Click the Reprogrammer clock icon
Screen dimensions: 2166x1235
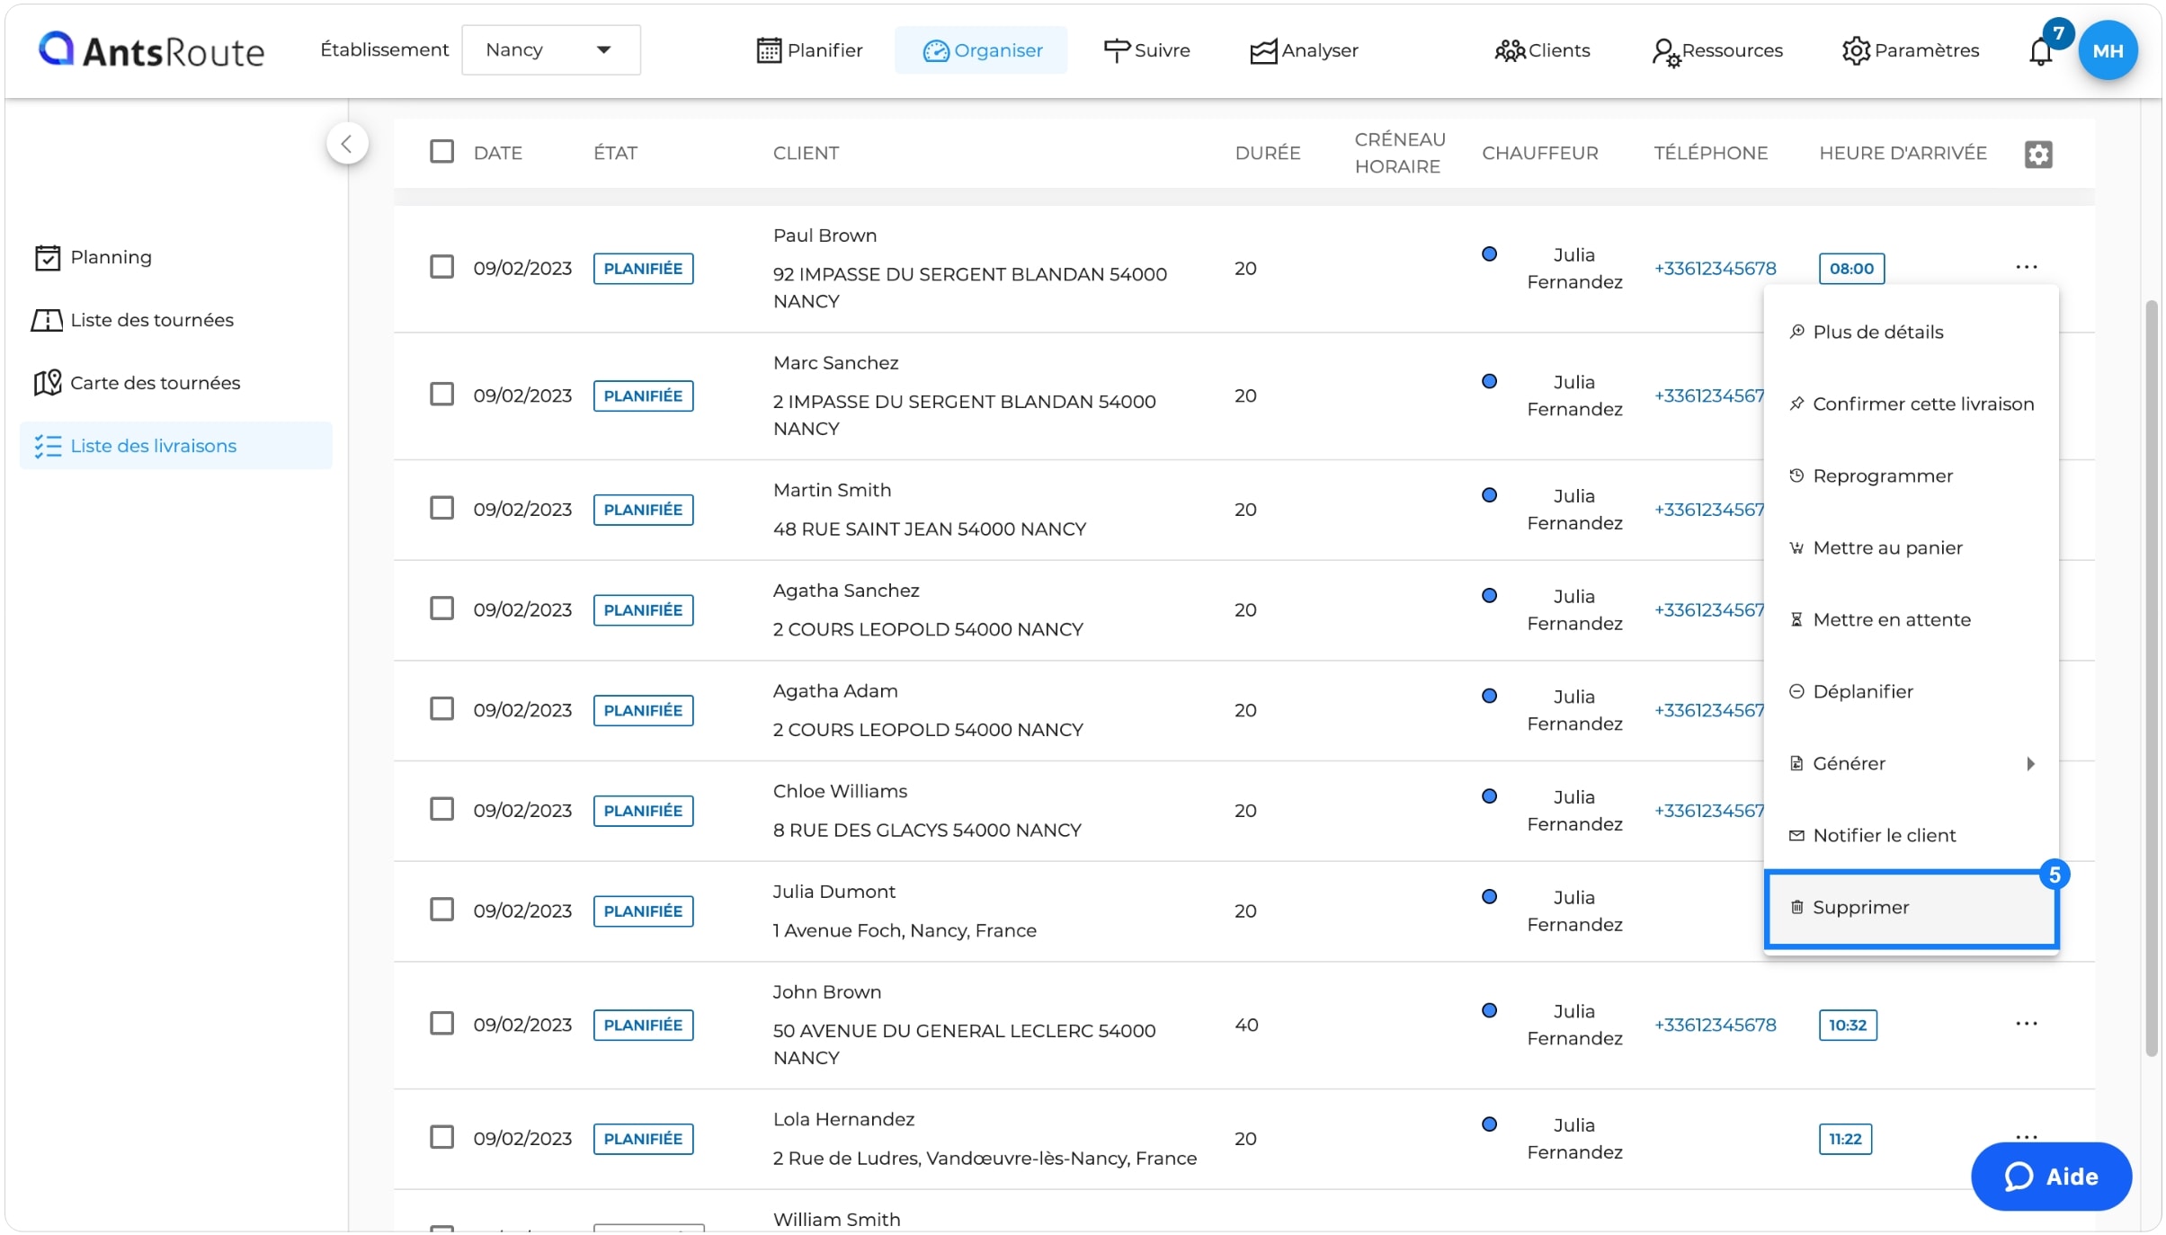tap(1796, 475)
